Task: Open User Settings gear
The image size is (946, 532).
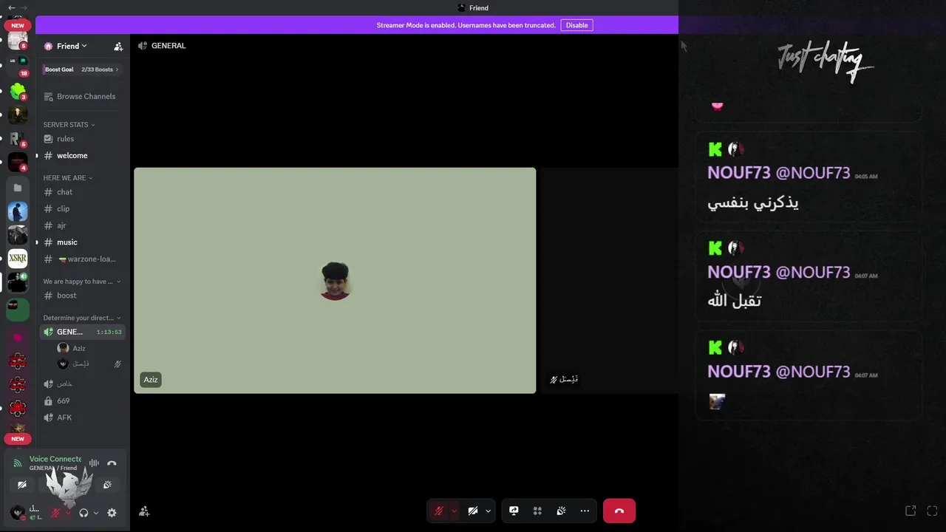Action: (x=112, y=513)
